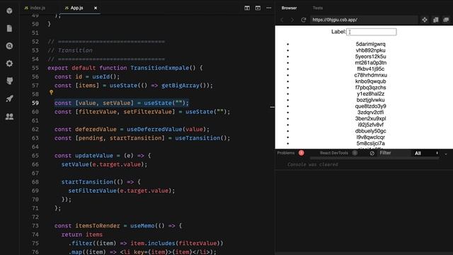
Task: Open the CodeSandbox cube menu icon
Action: 9,11
